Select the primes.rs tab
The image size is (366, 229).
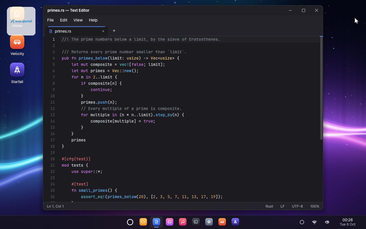point(76,31)
